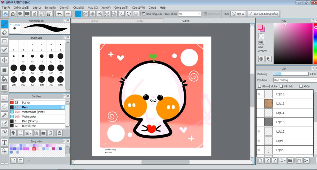This screenshot has height=170, width=317.
Task: Toggle the Khóa checkbox
Action: click(301, 86)
